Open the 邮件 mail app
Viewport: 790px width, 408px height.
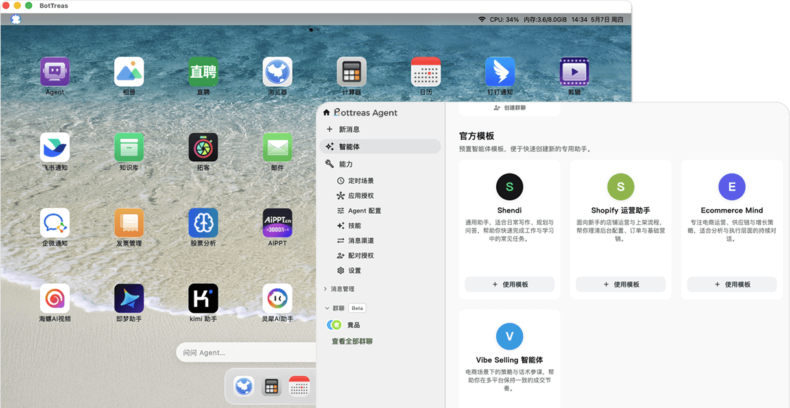278,147
